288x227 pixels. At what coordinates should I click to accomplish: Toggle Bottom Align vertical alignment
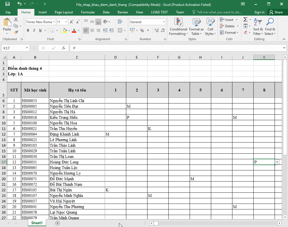pos(98,22)
